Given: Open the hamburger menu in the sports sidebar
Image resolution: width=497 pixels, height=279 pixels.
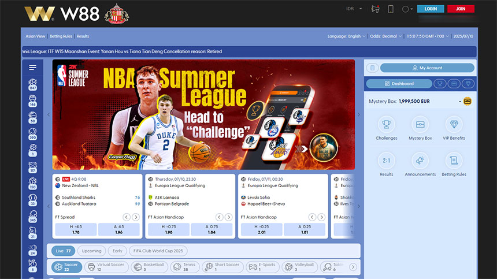Looking at the screenshot, I should [32, 68].
